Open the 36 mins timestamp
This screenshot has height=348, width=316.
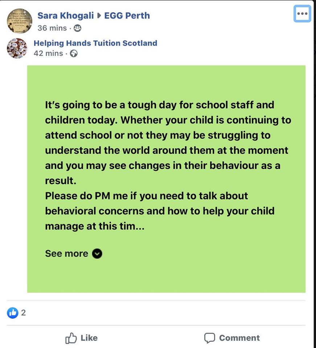pos(52,28)
